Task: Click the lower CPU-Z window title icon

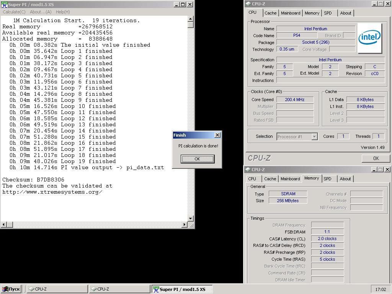Action: tap(248, 169)
